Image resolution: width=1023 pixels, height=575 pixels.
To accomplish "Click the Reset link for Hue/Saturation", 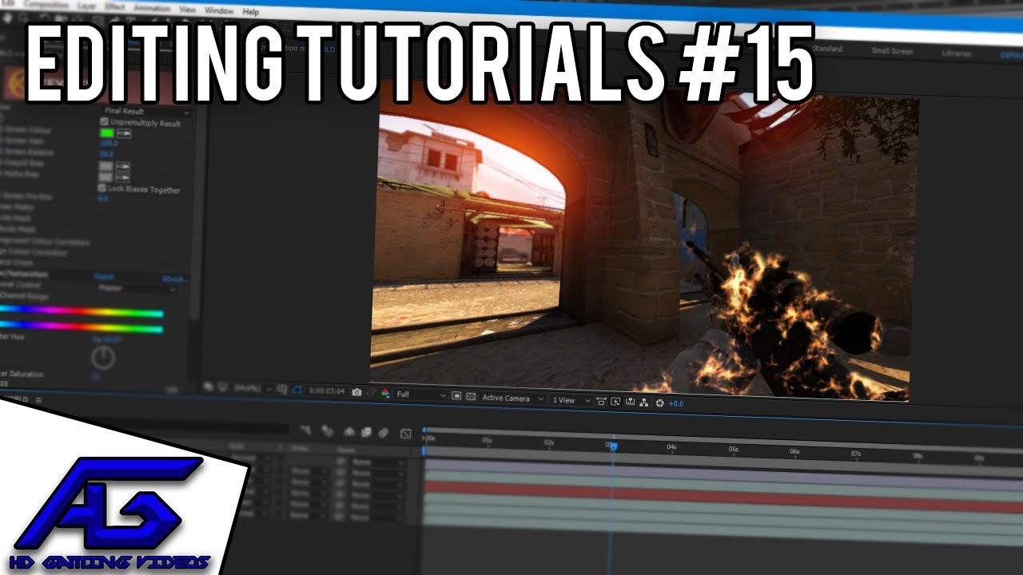I will point(104,277).
